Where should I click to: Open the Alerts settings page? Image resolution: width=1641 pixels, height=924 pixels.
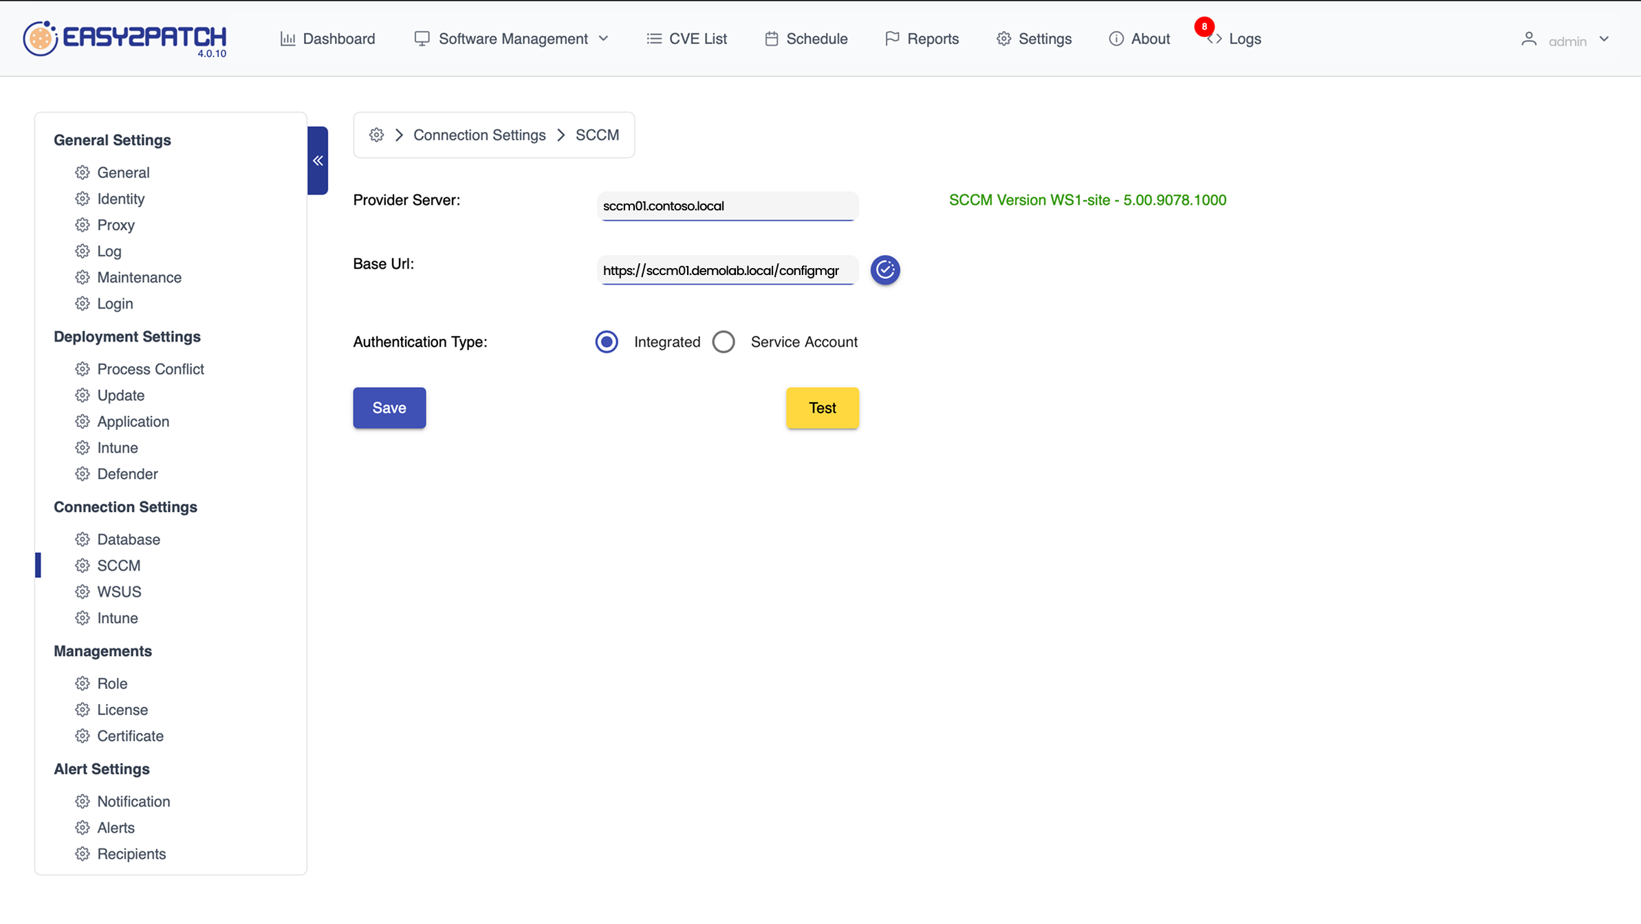tap(116, 828)
